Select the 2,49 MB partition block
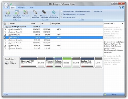128x99 pixels. click(x=99, y=63)
